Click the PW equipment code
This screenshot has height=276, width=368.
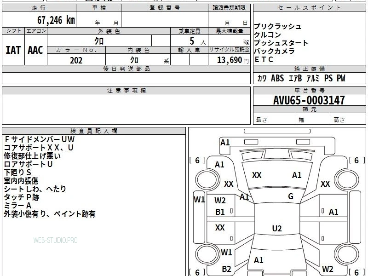click(x=341, y=78)
